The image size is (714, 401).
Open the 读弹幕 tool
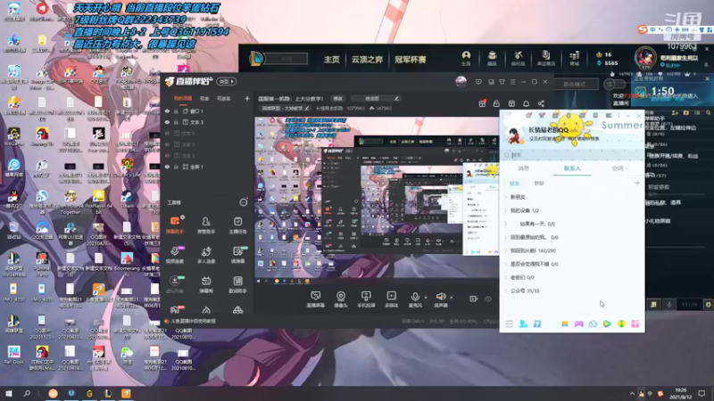pyautogui.click(x=237, y=255)
